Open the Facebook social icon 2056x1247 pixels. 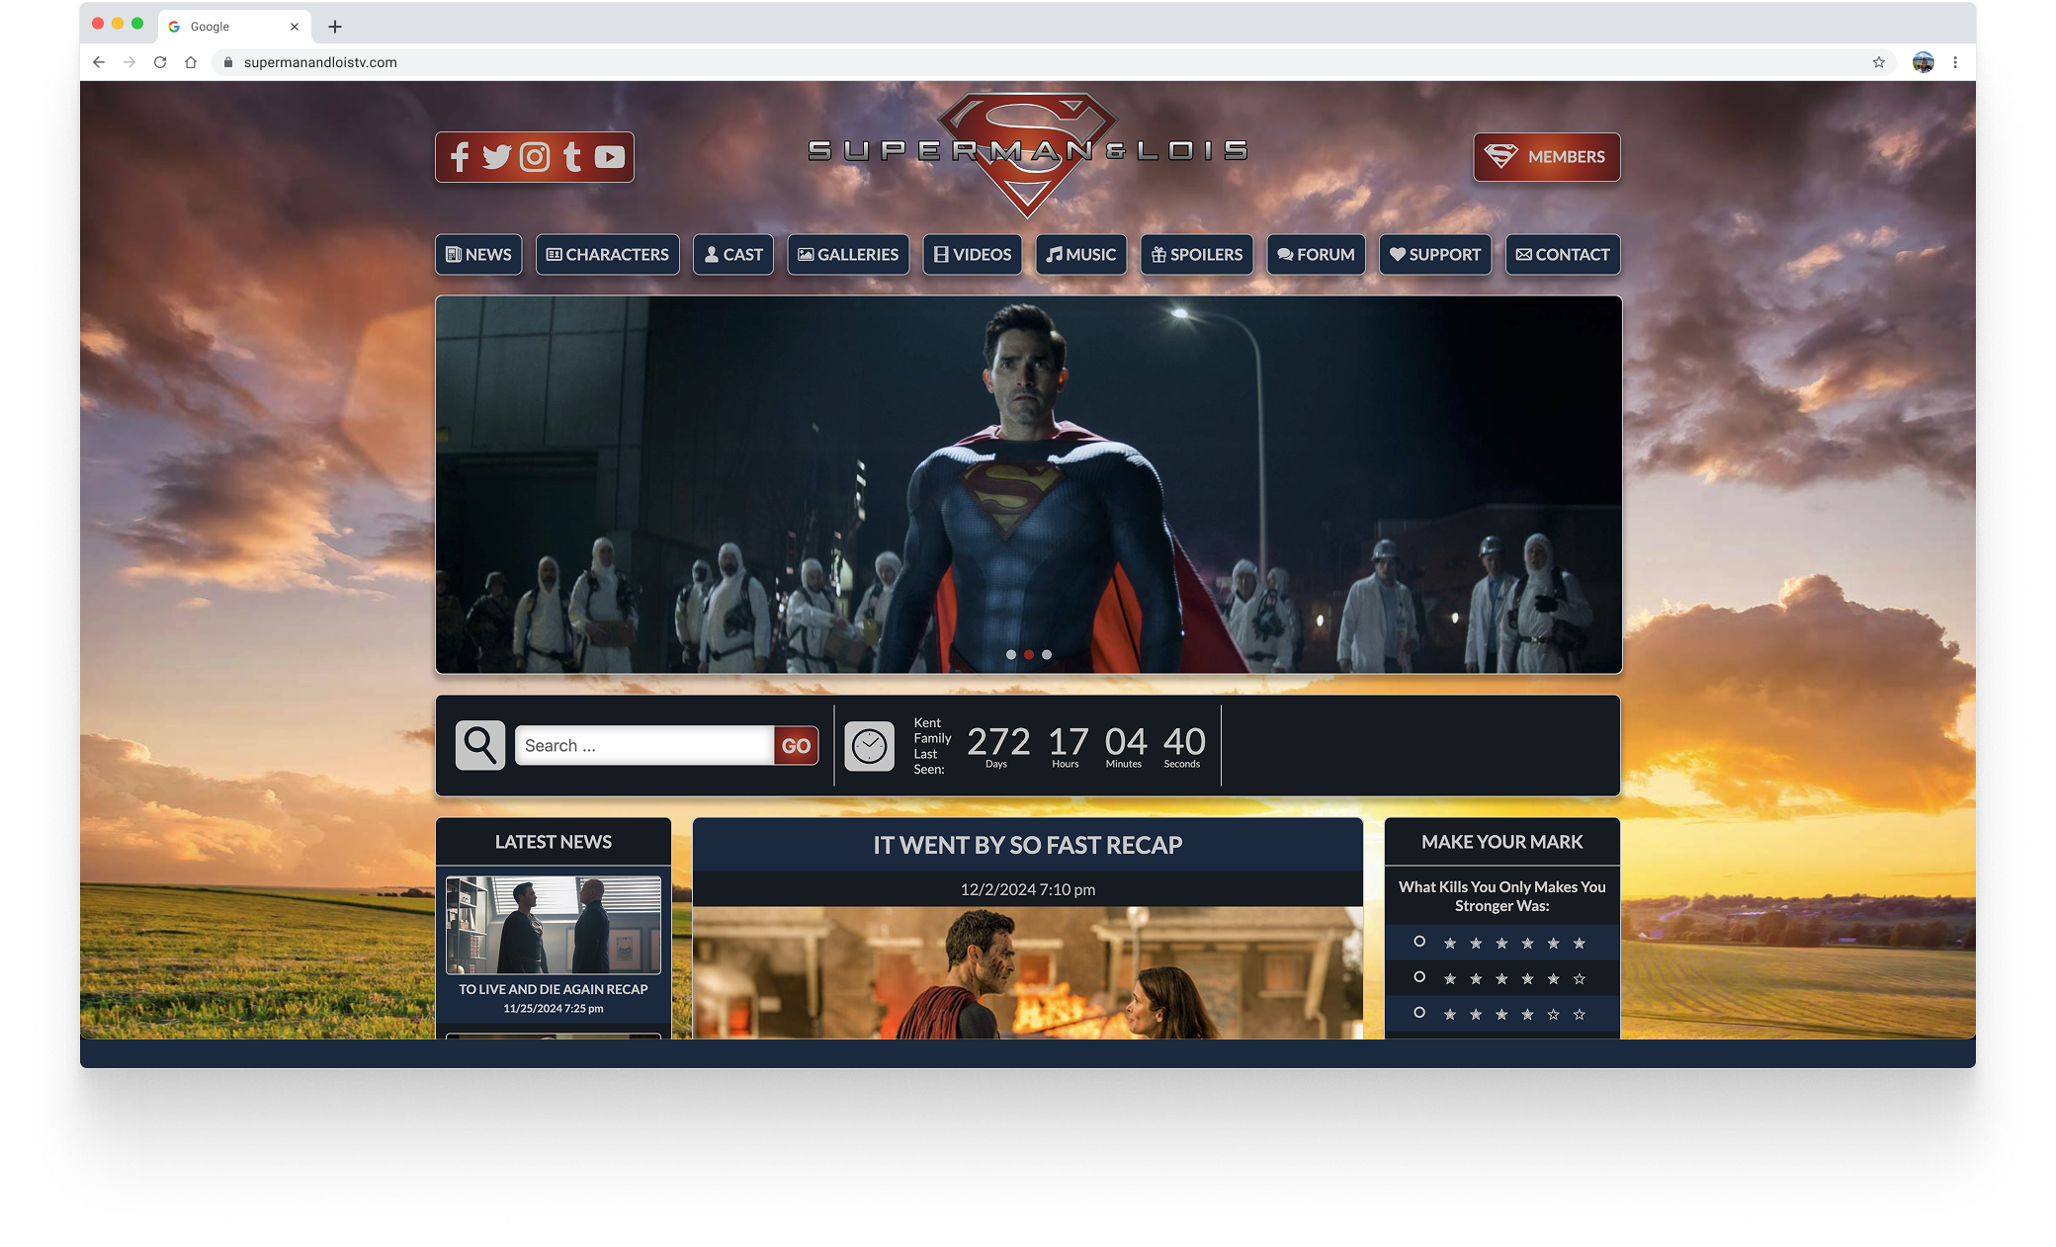coord(460,157)
